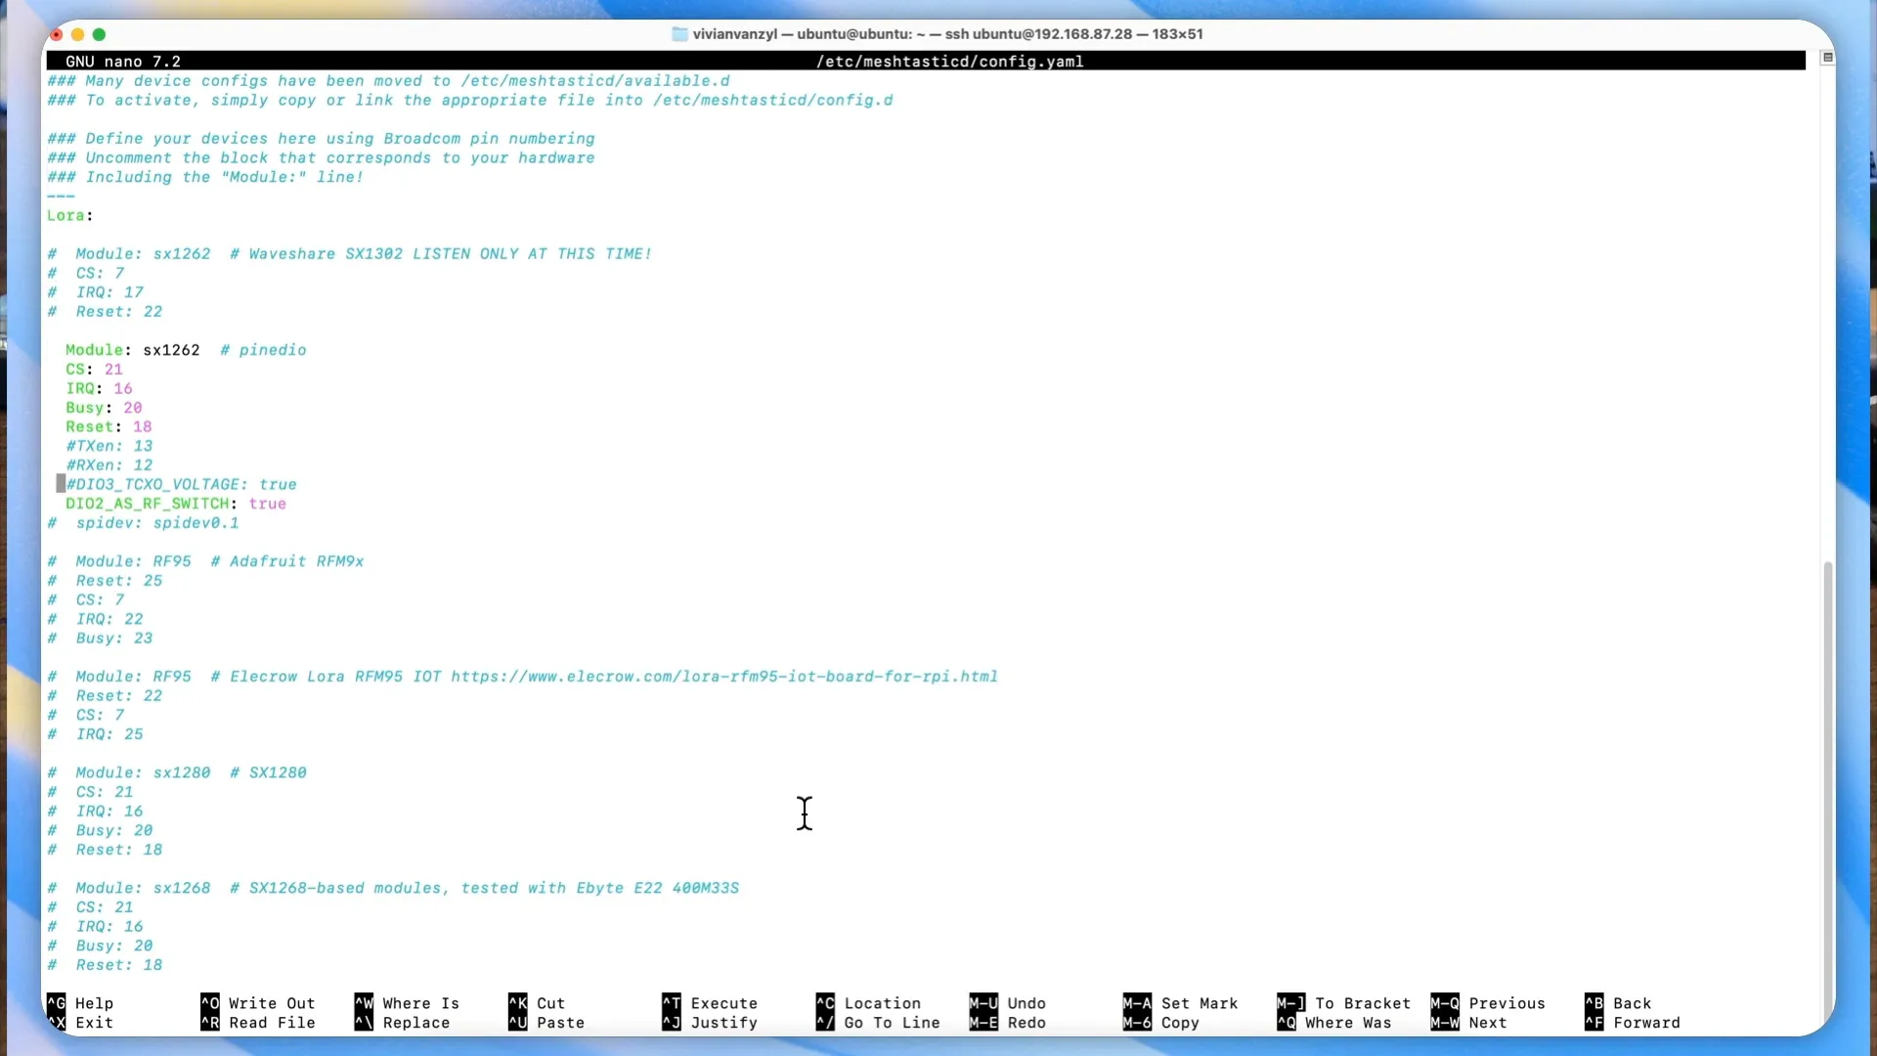The width and height of the screenshot is (1877, 1056).
Task: Click the ^J Justify shortcut
Action: (x=710, y=1023)
